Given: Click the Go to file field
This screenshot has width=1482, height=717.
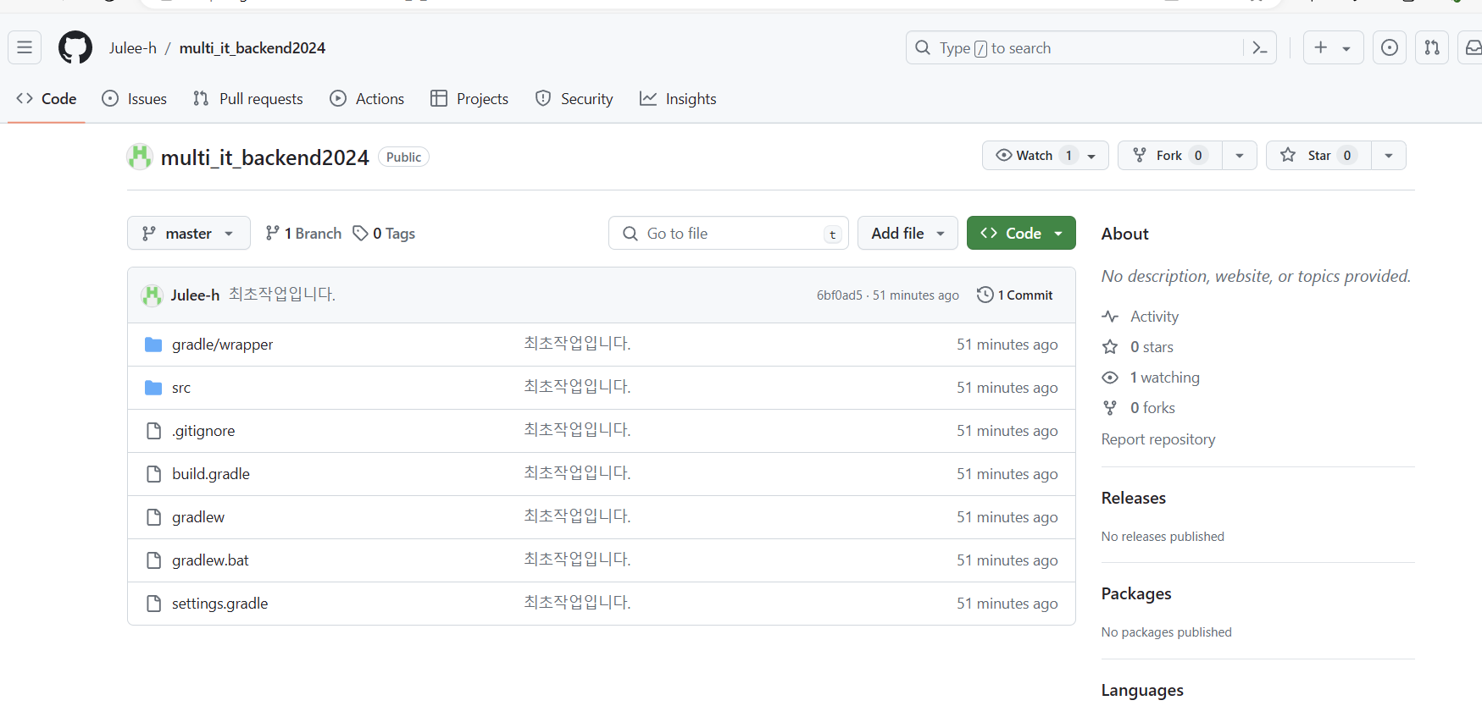Looking at the screenshot, I should pyautogui.click(x=729, y=233).
